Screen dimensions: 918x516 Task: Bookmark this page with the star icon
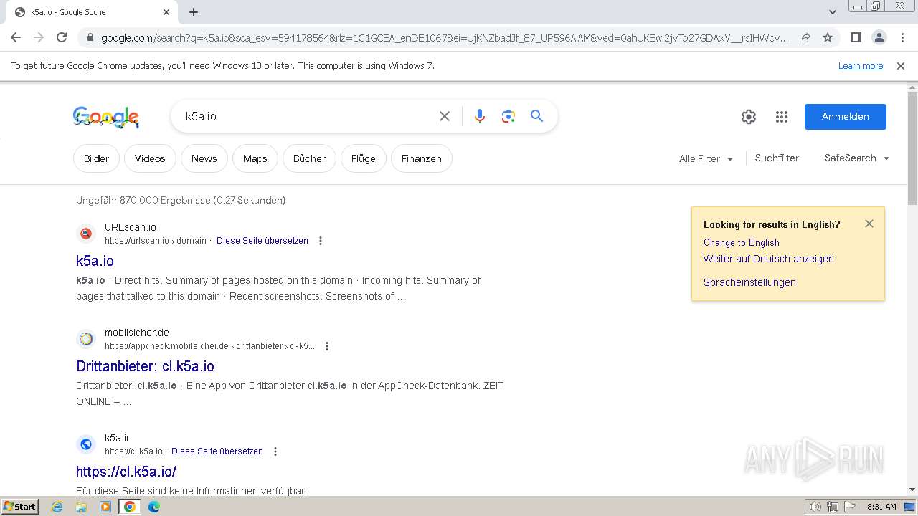coord(828,37)
